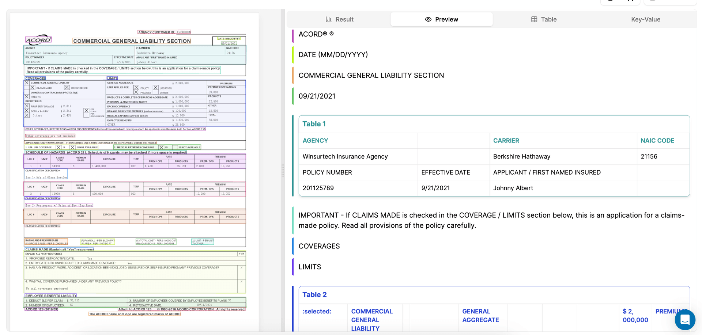Screen dimensions: 702x335
Task: Click 'Loc 2- Restaurant w/ Sales of Bev' text
Action: click(59, 205)
